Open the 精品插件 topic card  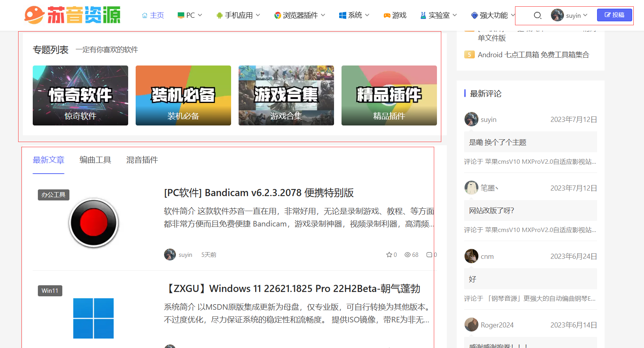[x=389, y=95]
